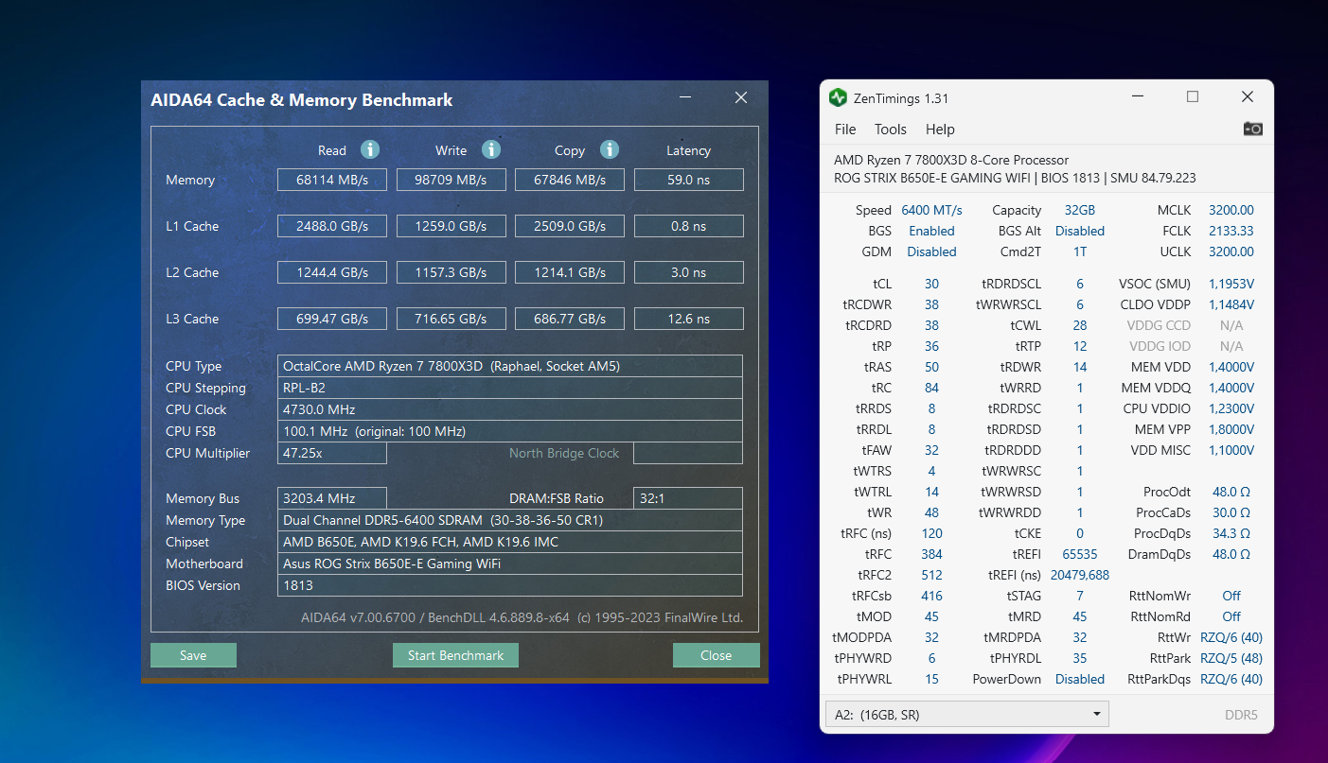Click the L2 Cache Read value 1244.4 GB/s
This screenshot has height=763, width=1328.
point(332,272)
